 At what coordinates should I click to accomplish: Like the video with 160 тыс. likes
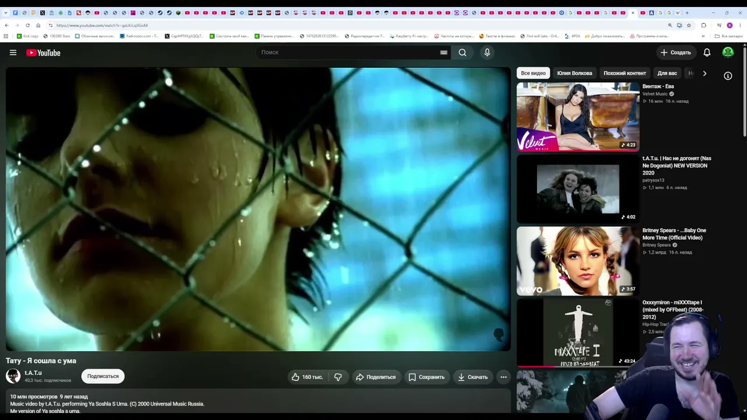[307, 377]
